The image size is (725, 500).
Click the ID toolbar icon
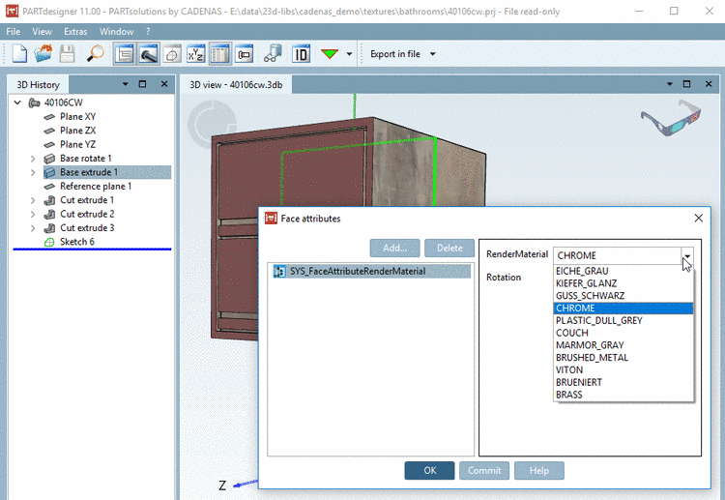click(x=301, y=54)
